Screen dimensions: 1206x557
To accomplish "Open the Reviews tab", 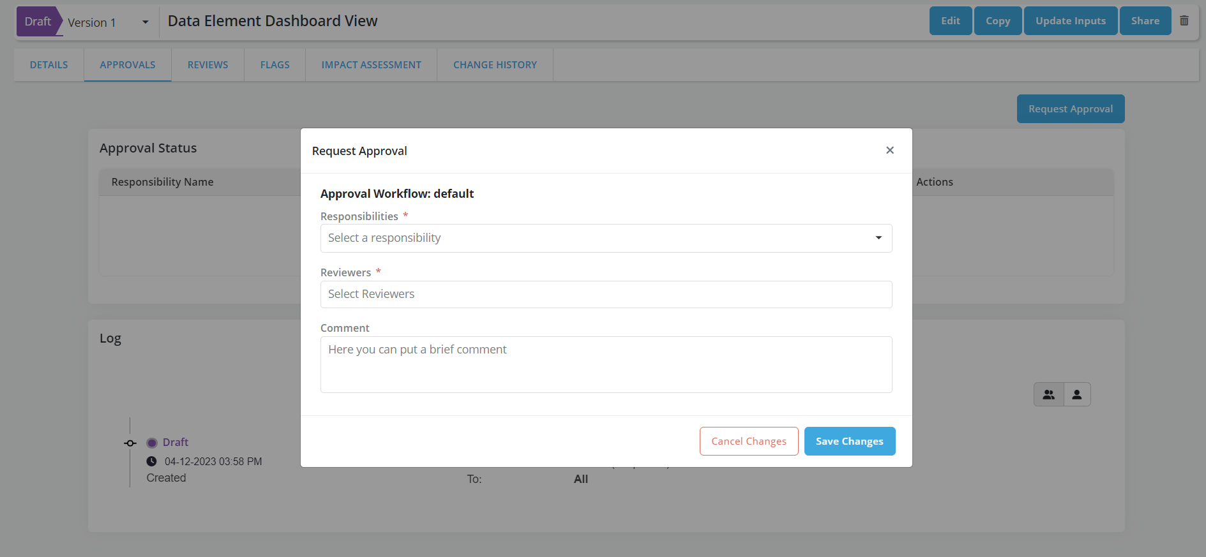I will [x=207, y=65].
